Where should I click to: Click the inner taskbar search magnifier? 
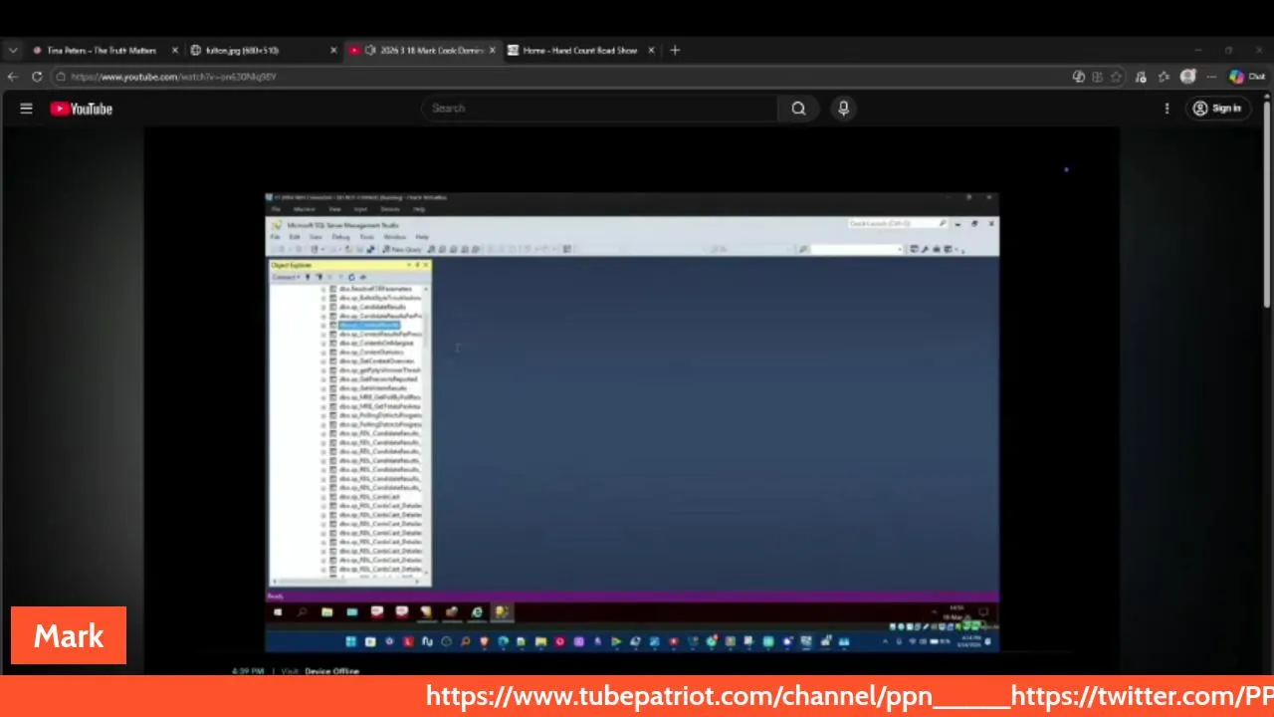[x=302, y=612]
